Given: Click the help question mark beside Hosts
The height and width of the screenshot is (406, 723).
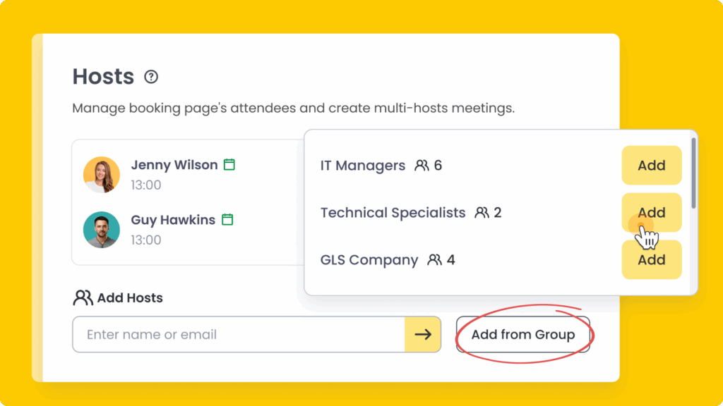Looking at the screenshot, I should tap(151, 77).
